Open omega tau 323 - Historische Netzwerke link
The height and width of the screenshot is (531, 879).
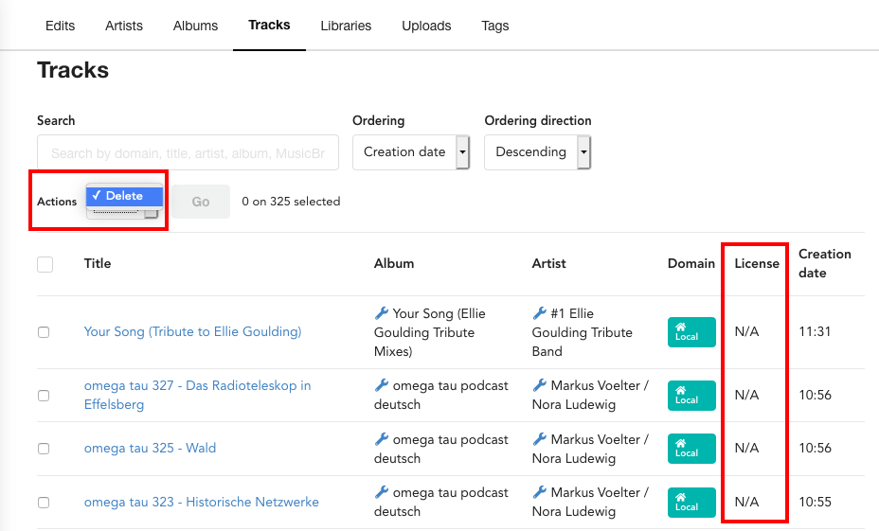[x=201, y=502]
